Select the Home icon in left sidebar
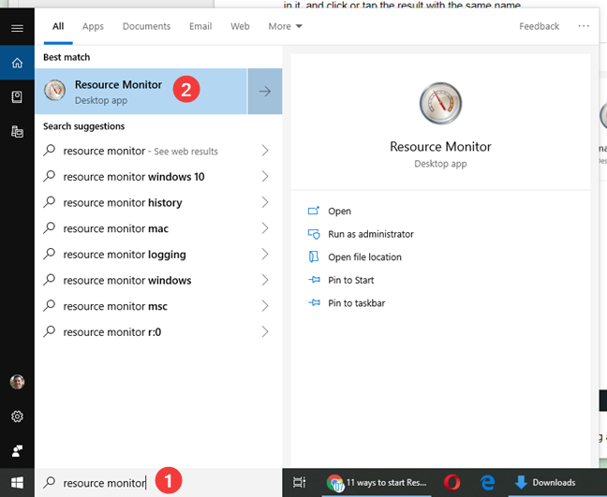This screenshot has width=607, height=497. pyautogui.click(x=17, y=64)
